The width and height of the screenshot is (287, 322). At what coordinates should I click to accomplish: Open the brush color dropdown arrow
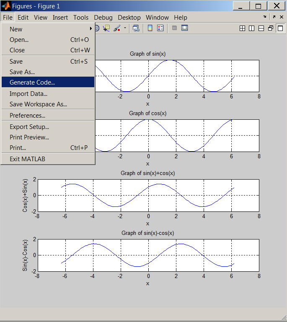click(124, 28)
